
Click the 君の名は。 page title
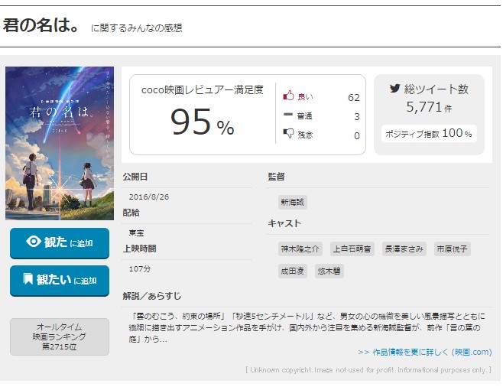pos(41,25)
